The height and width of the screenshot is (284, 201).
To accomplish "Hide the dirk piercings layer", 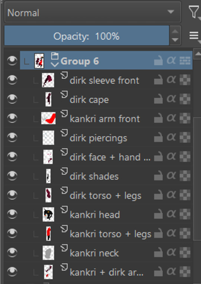I will (x=12, y=137).
